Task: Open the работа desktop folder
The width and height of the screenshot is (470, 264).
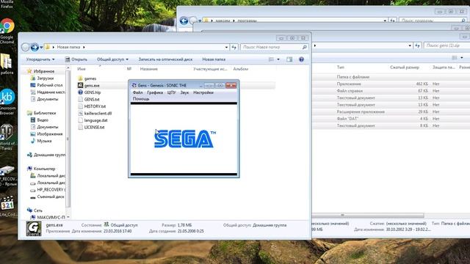Action: [x=7, y=64]
